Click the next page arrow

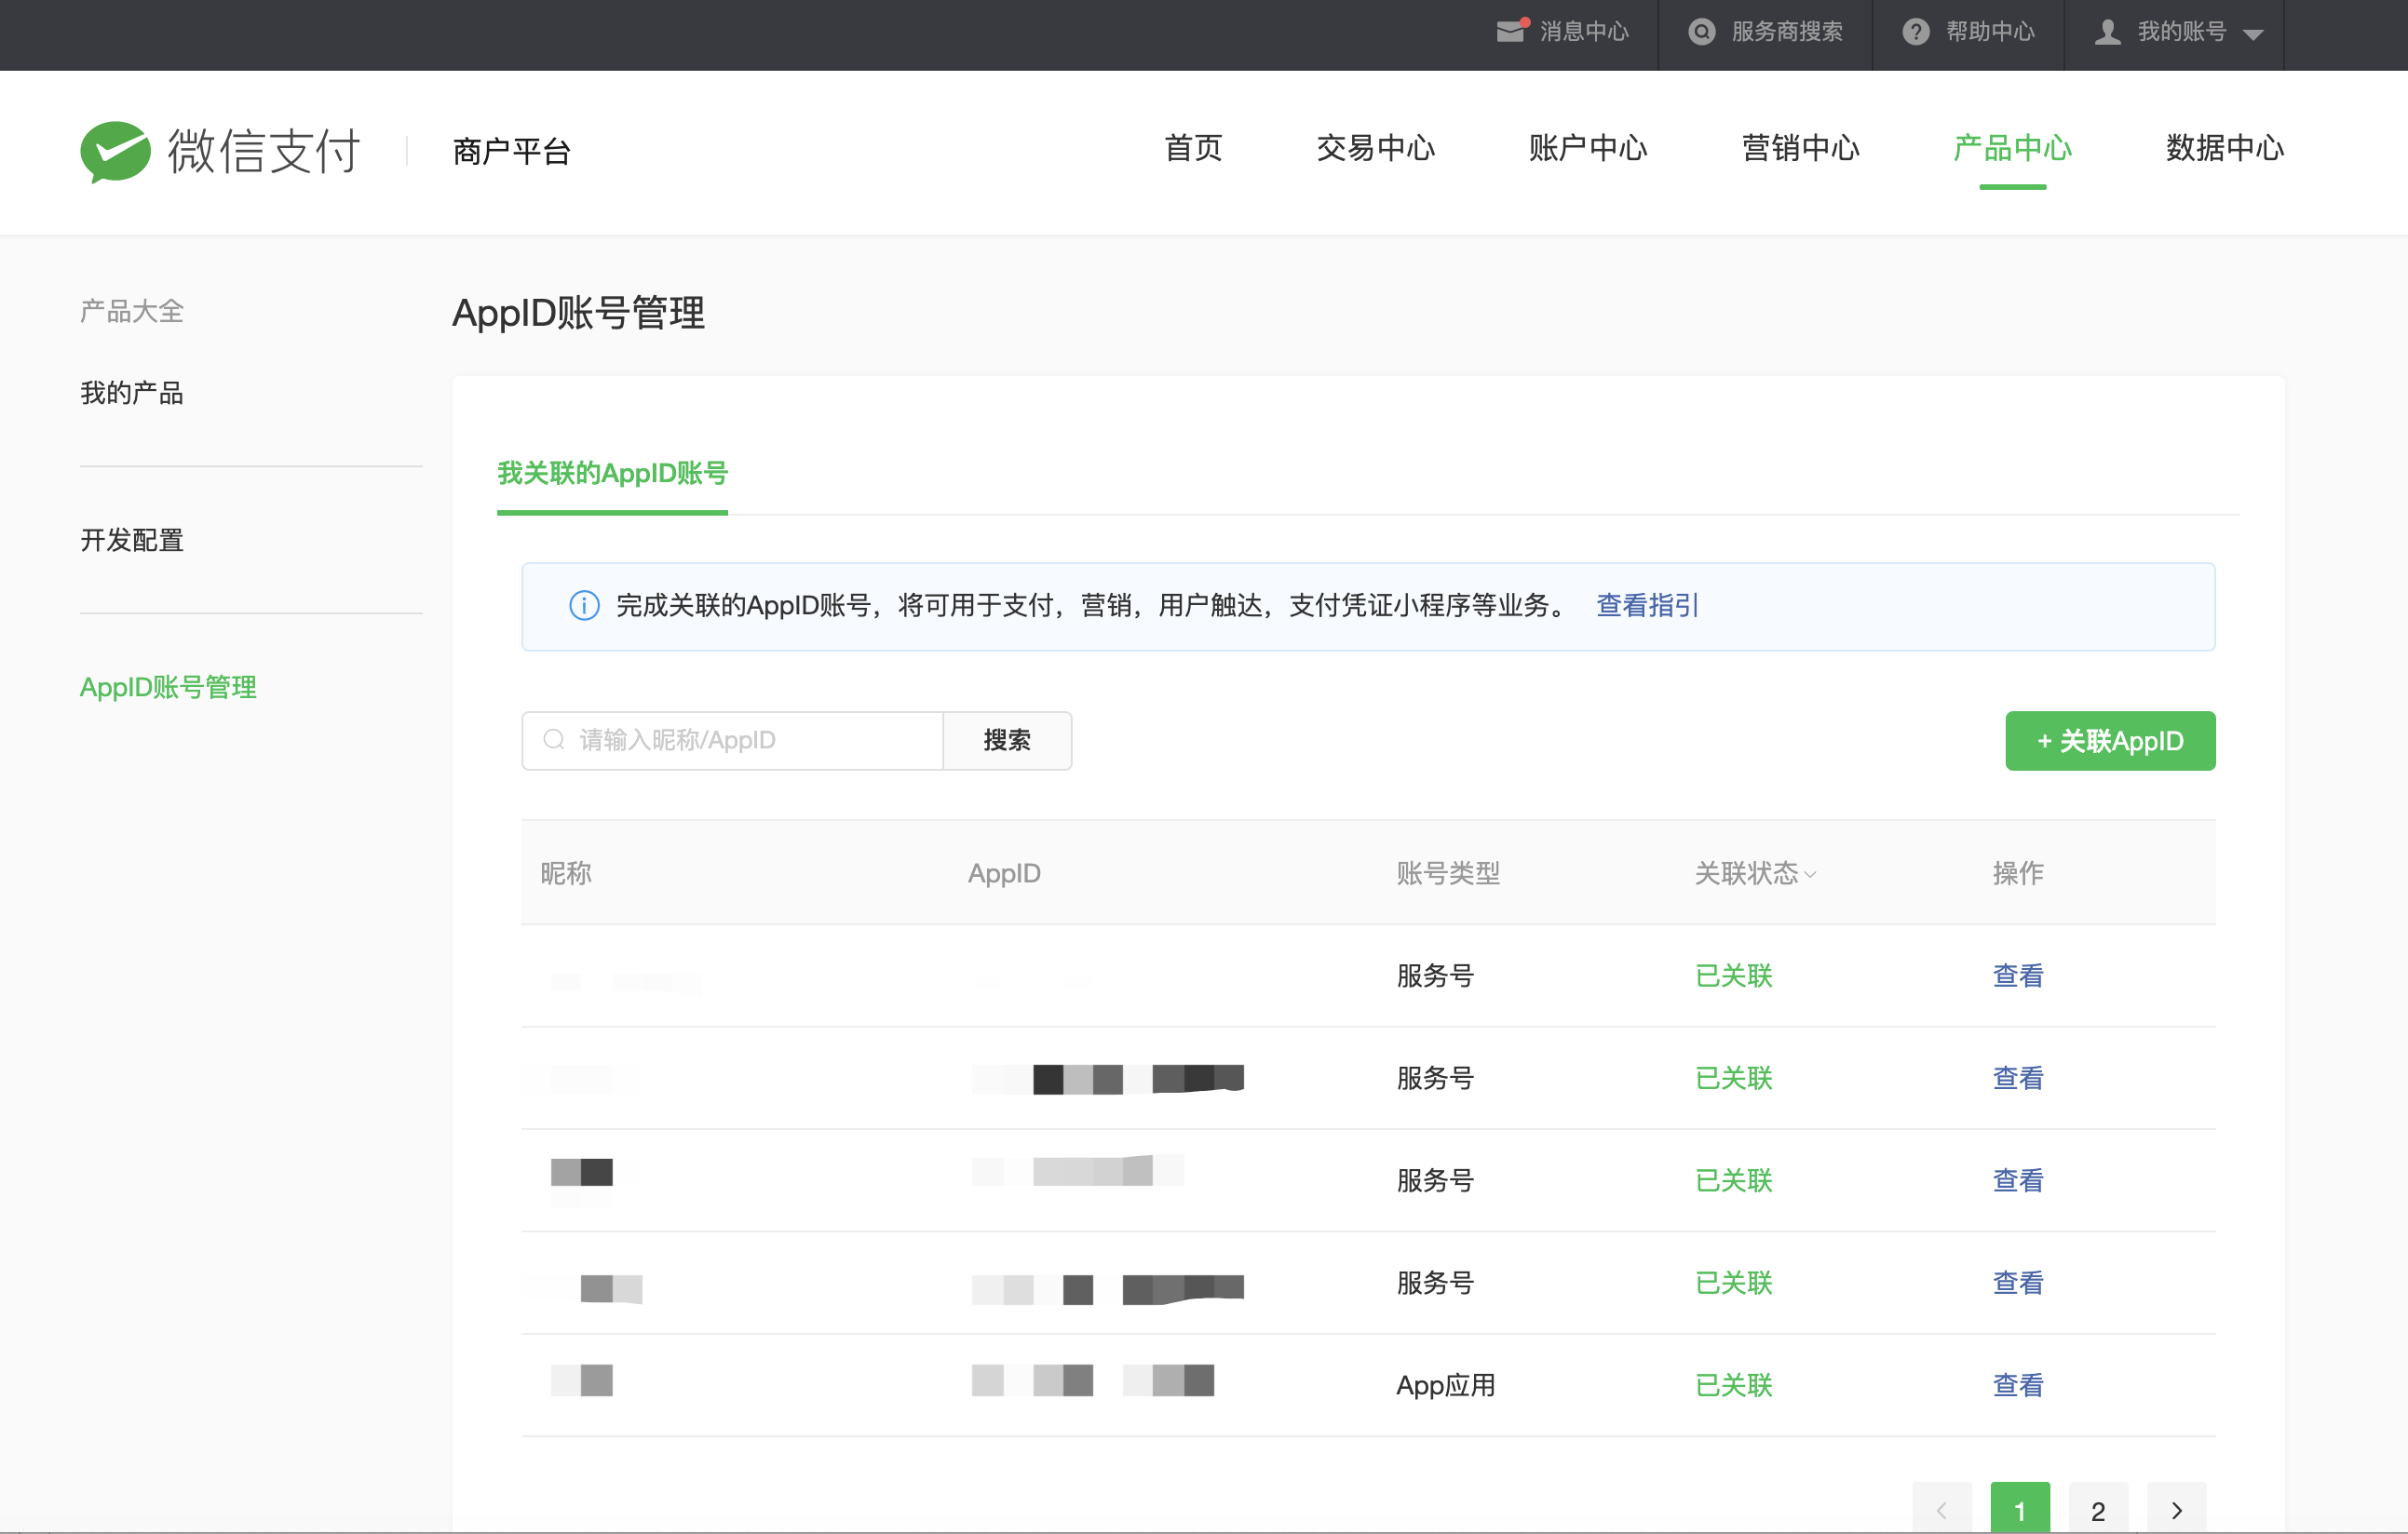click(2176, 1508)
